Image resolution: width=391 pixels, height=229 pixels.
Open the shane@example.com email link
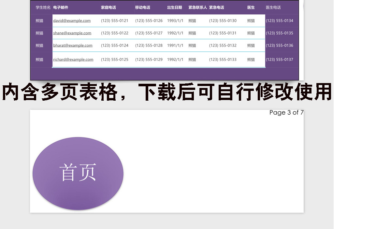click(72, 33)
